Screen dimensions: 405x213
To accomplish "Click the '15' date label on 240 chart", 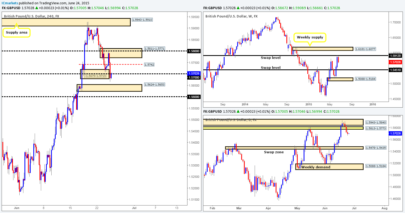I will coord(70,208).
